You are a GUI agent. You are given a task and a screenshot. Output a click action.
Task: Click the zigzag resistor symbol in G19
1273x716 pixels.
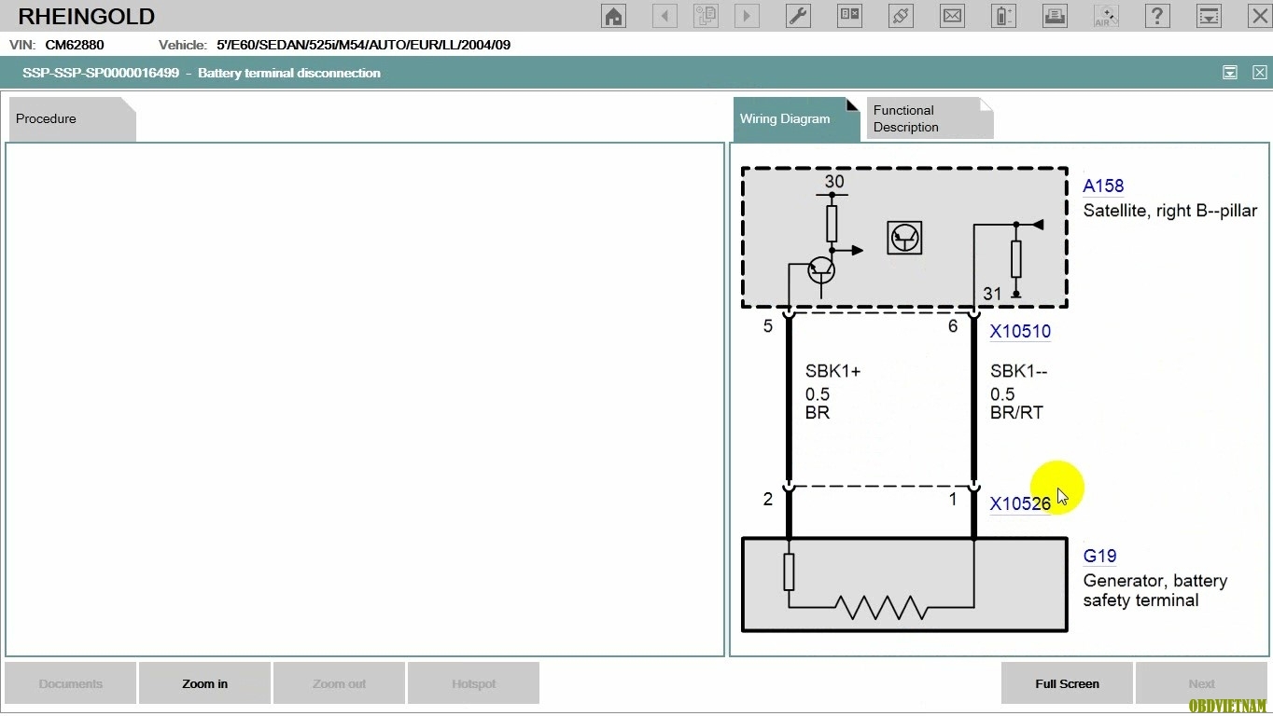pos(881,608)
